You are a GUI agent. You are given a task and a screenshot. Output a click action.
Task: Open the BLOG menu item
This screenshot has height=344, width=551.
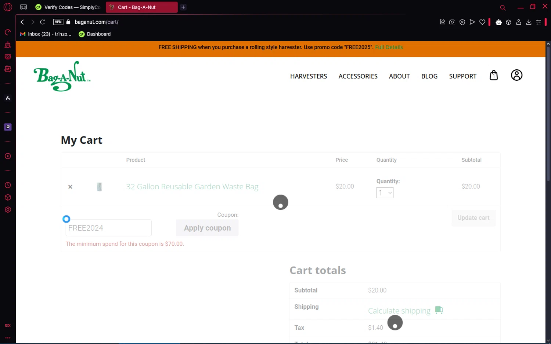tap(429, 76)
